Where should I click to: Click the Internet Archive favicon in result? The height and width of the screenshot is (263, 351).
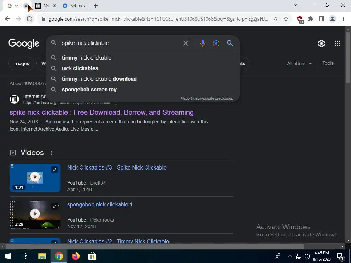(14, 99)
